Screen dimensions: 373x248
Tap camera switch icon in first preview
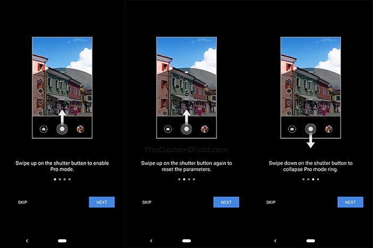[x=44, y=129]
